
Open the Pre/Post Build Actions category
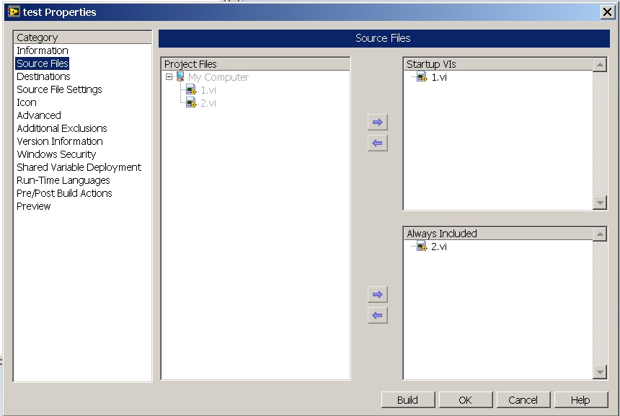pyautogui.click(x=64, y=193)
